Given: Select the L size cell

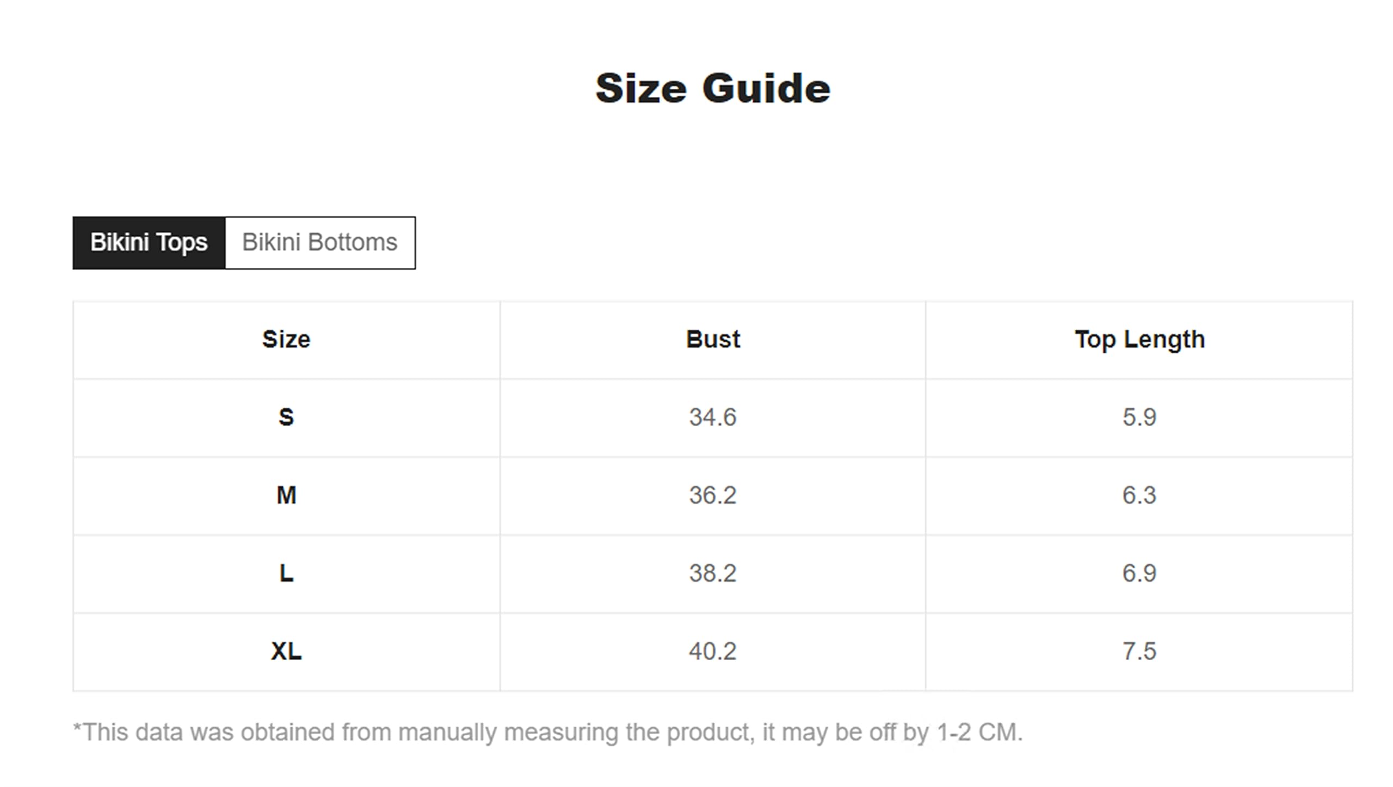Looking at the screenshot, I should (x=286, y=573).
